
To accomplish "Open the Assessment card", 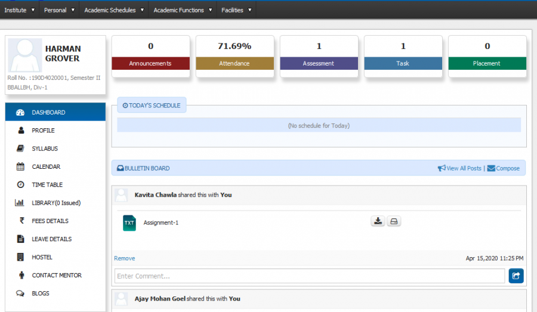I will [319, 57].
